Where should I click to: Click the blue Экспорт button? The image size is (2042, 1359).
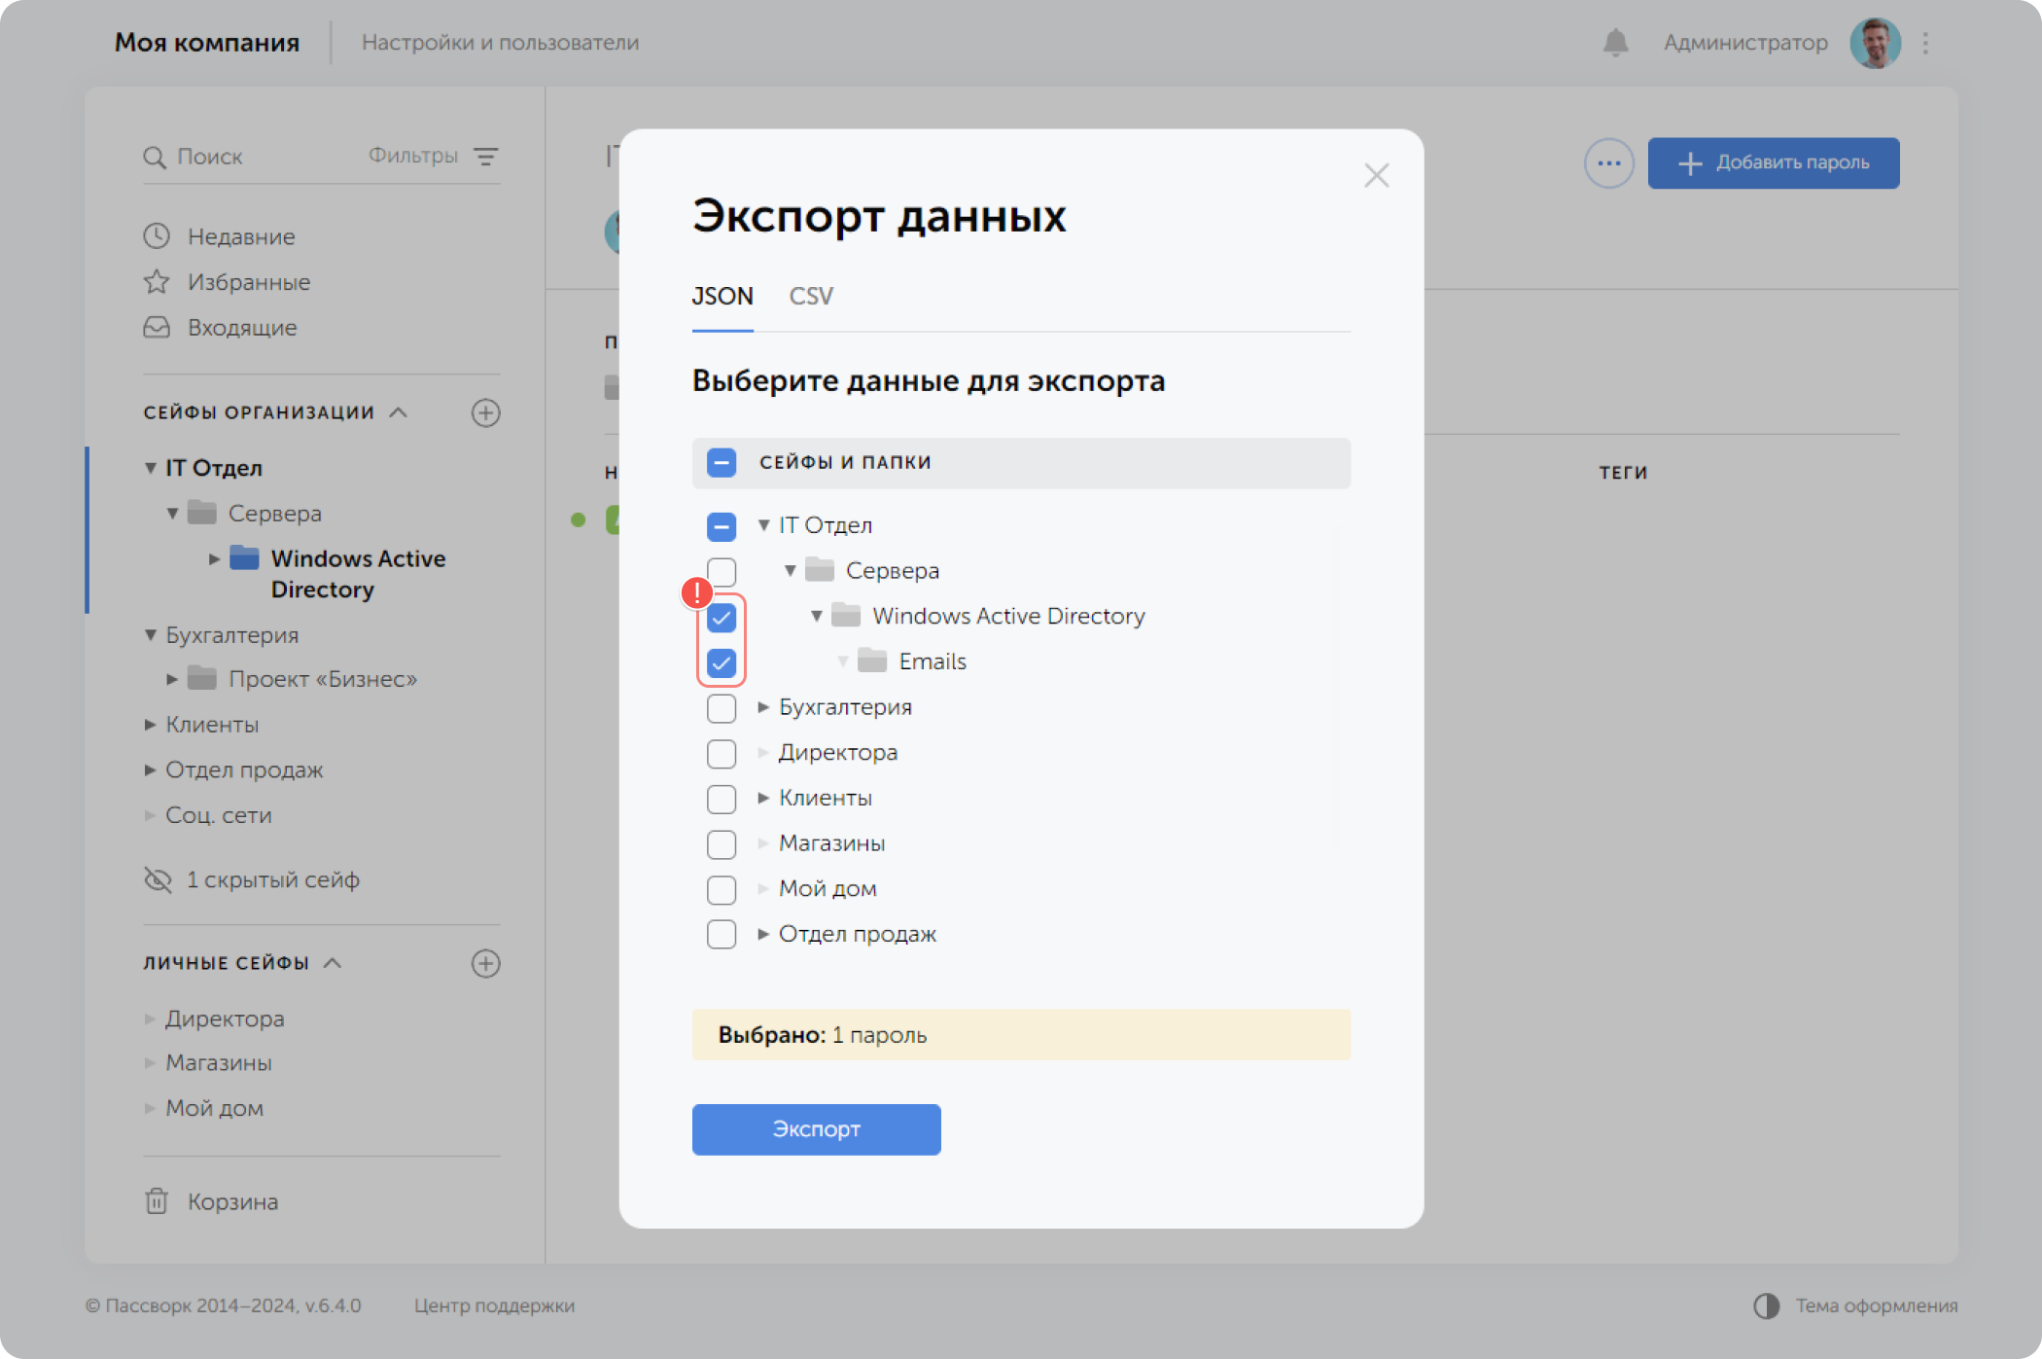coord(816,1128)
